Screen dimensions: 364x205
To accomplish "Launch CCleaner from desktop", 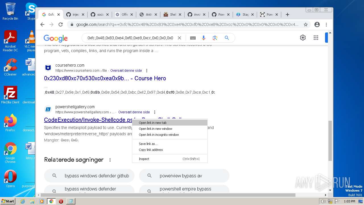I will tap(10, 67).
